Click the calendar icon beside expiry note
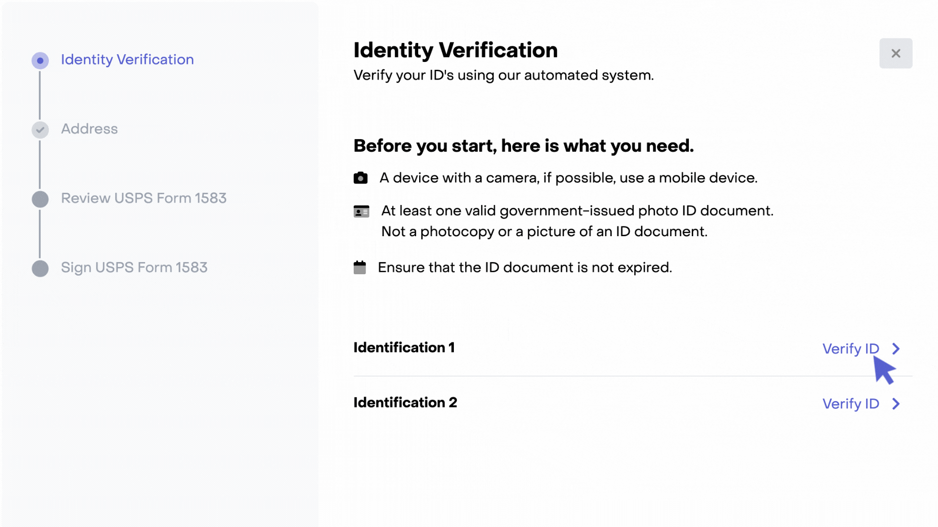Screen dimensions: 938x527 point(360,267)
